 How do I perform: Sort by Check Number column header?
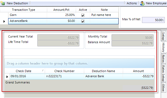64,71
